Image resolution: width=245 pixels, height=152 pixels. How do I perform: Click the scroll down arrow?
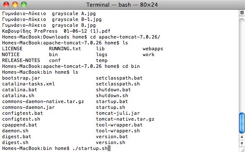pyautogui.click(x=242, y=143)
